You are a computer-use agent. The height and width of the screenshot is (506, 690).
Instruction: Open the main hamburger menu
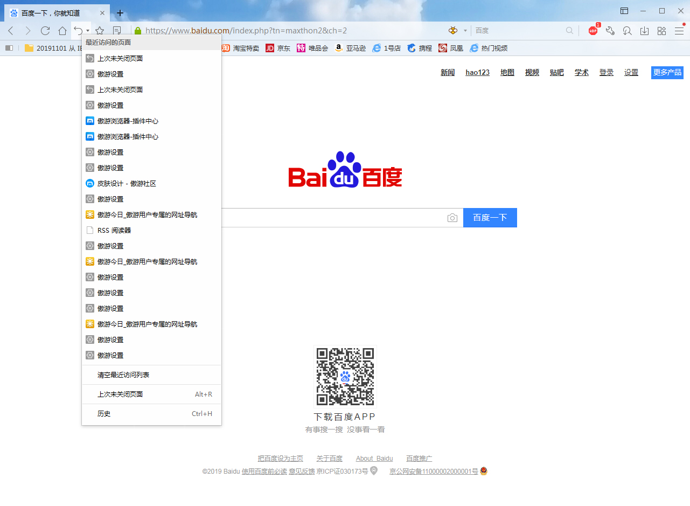coord(679,31)
